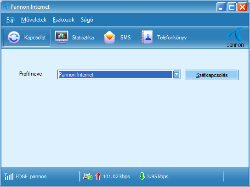
Task: Click the EDGE pannon network status text
Action: [31, 176]
